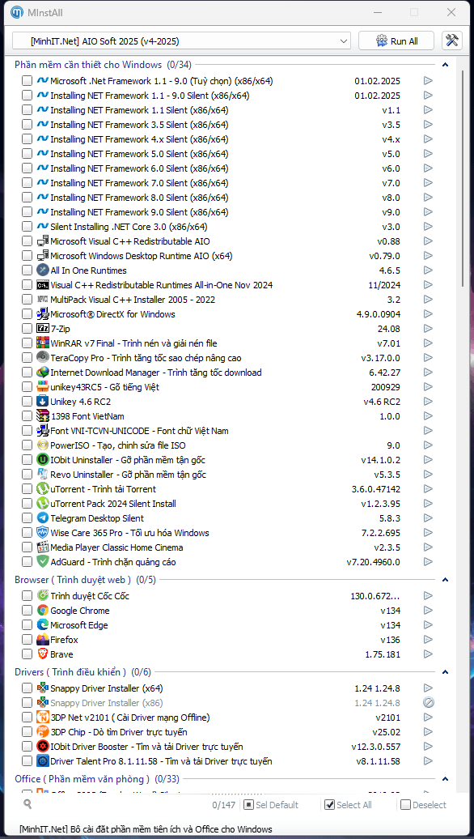Image resolution: width=474 pixels, height=839 pixels.
Task: Click the Sel Default button
Action: tap(271, 805)
